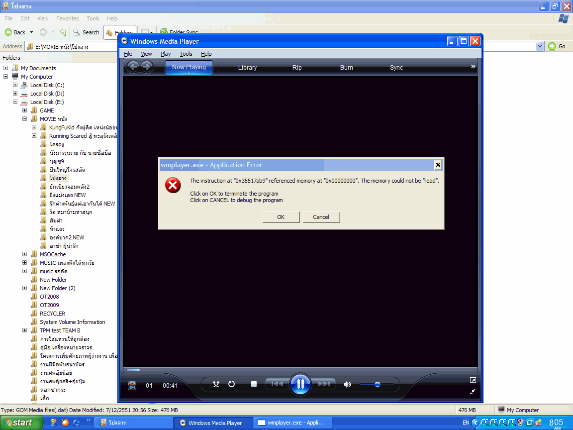Click Search in the Explorer toolbar
573x430 pixels.
(86, 32)
